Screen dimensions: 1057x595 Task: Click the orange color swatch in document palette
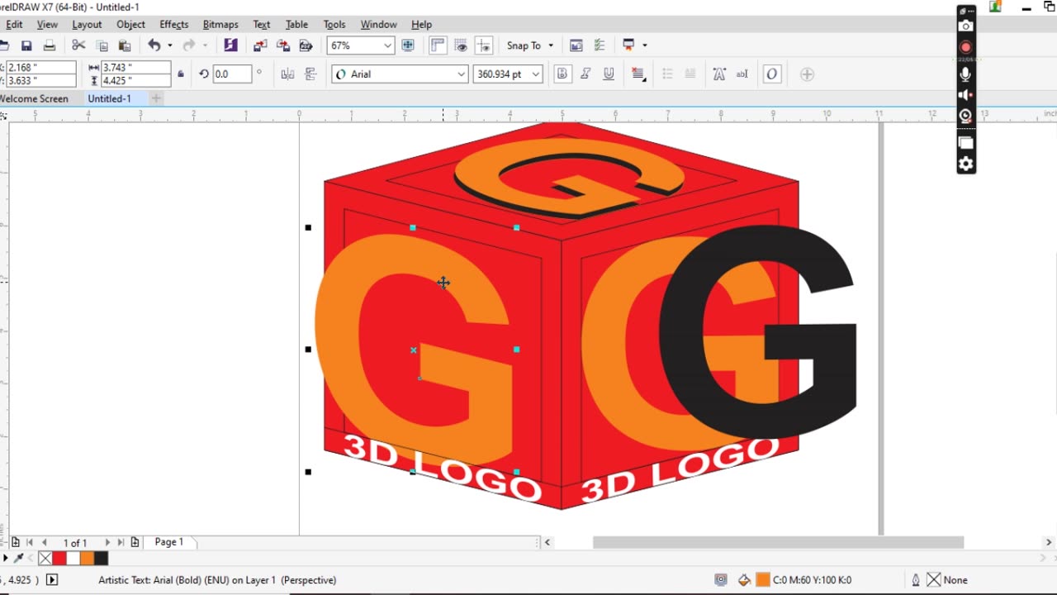coord(87,559)
